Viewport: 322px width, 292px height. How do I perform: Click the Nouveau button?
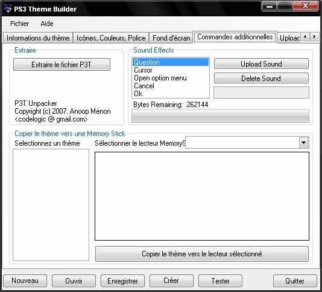[25, 281]
